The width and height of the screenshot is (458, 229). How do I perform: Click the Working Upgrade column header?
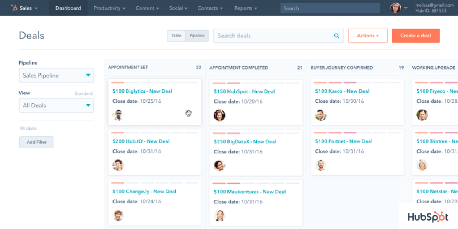click(x=433, y=68)
